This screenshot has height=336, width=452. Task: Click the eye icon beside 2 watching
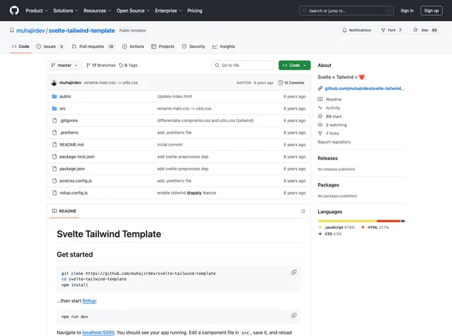click(x=320, y=125)
